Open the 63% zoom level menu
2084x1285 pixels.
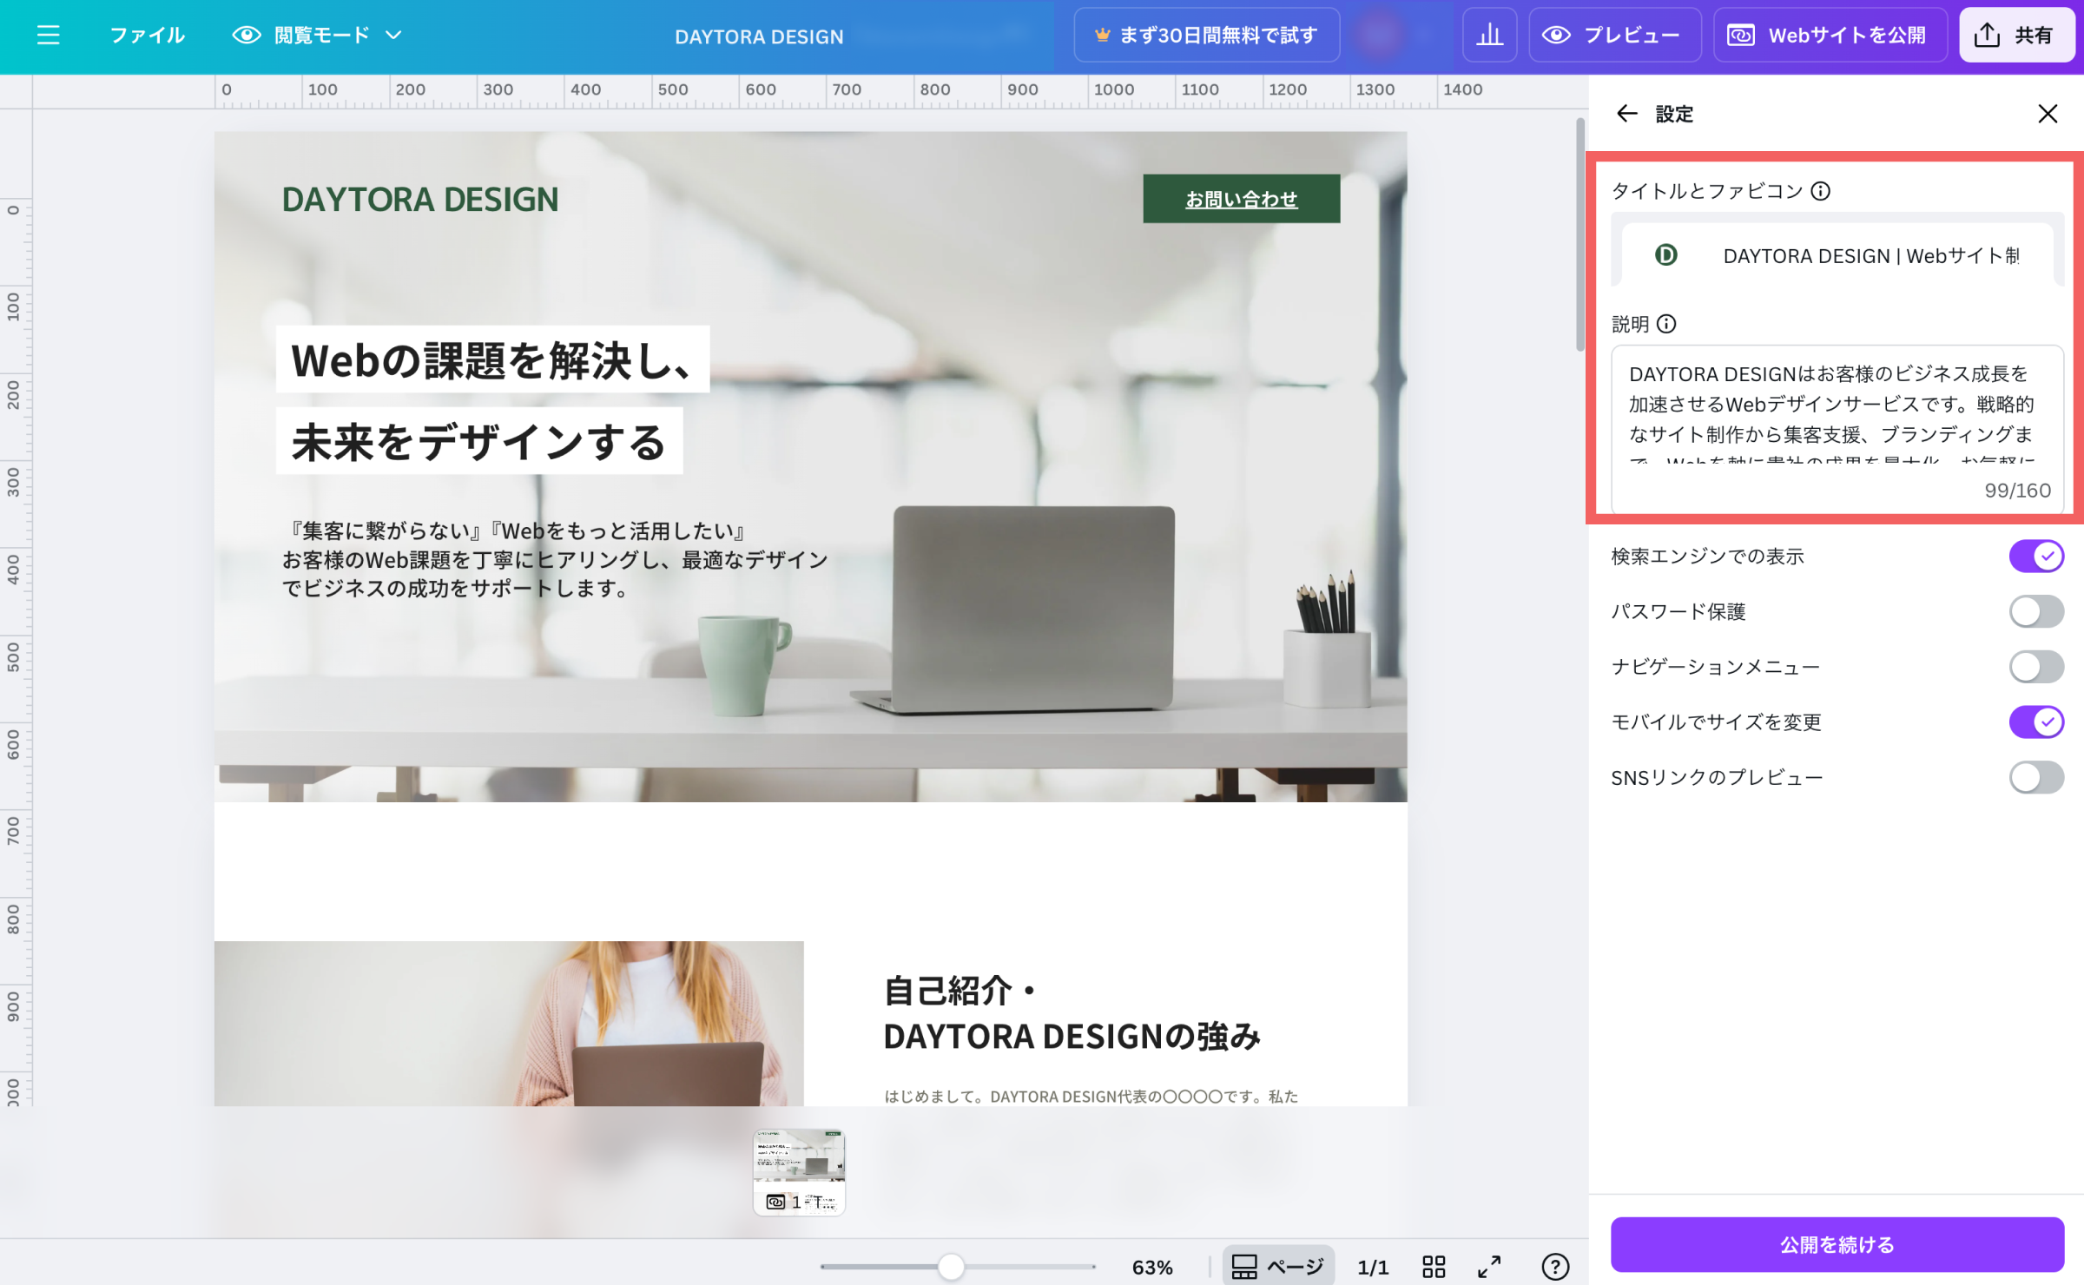tap(1151, 1267)
